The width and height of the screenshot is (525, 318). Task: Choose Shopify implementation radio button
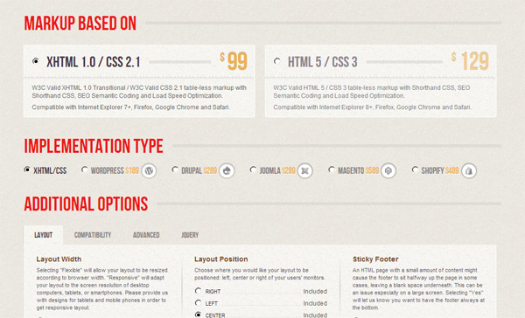(x=415, y=169)
